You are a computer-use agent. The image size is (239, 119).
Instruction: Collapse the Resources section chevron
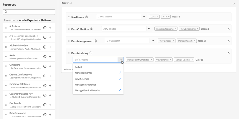(x=233, y=4)
